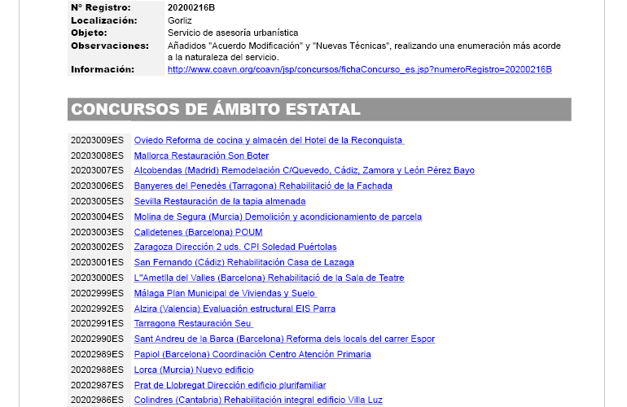Open Sevilla Restauración de la tapia almenada

click(x=220, y=202)
